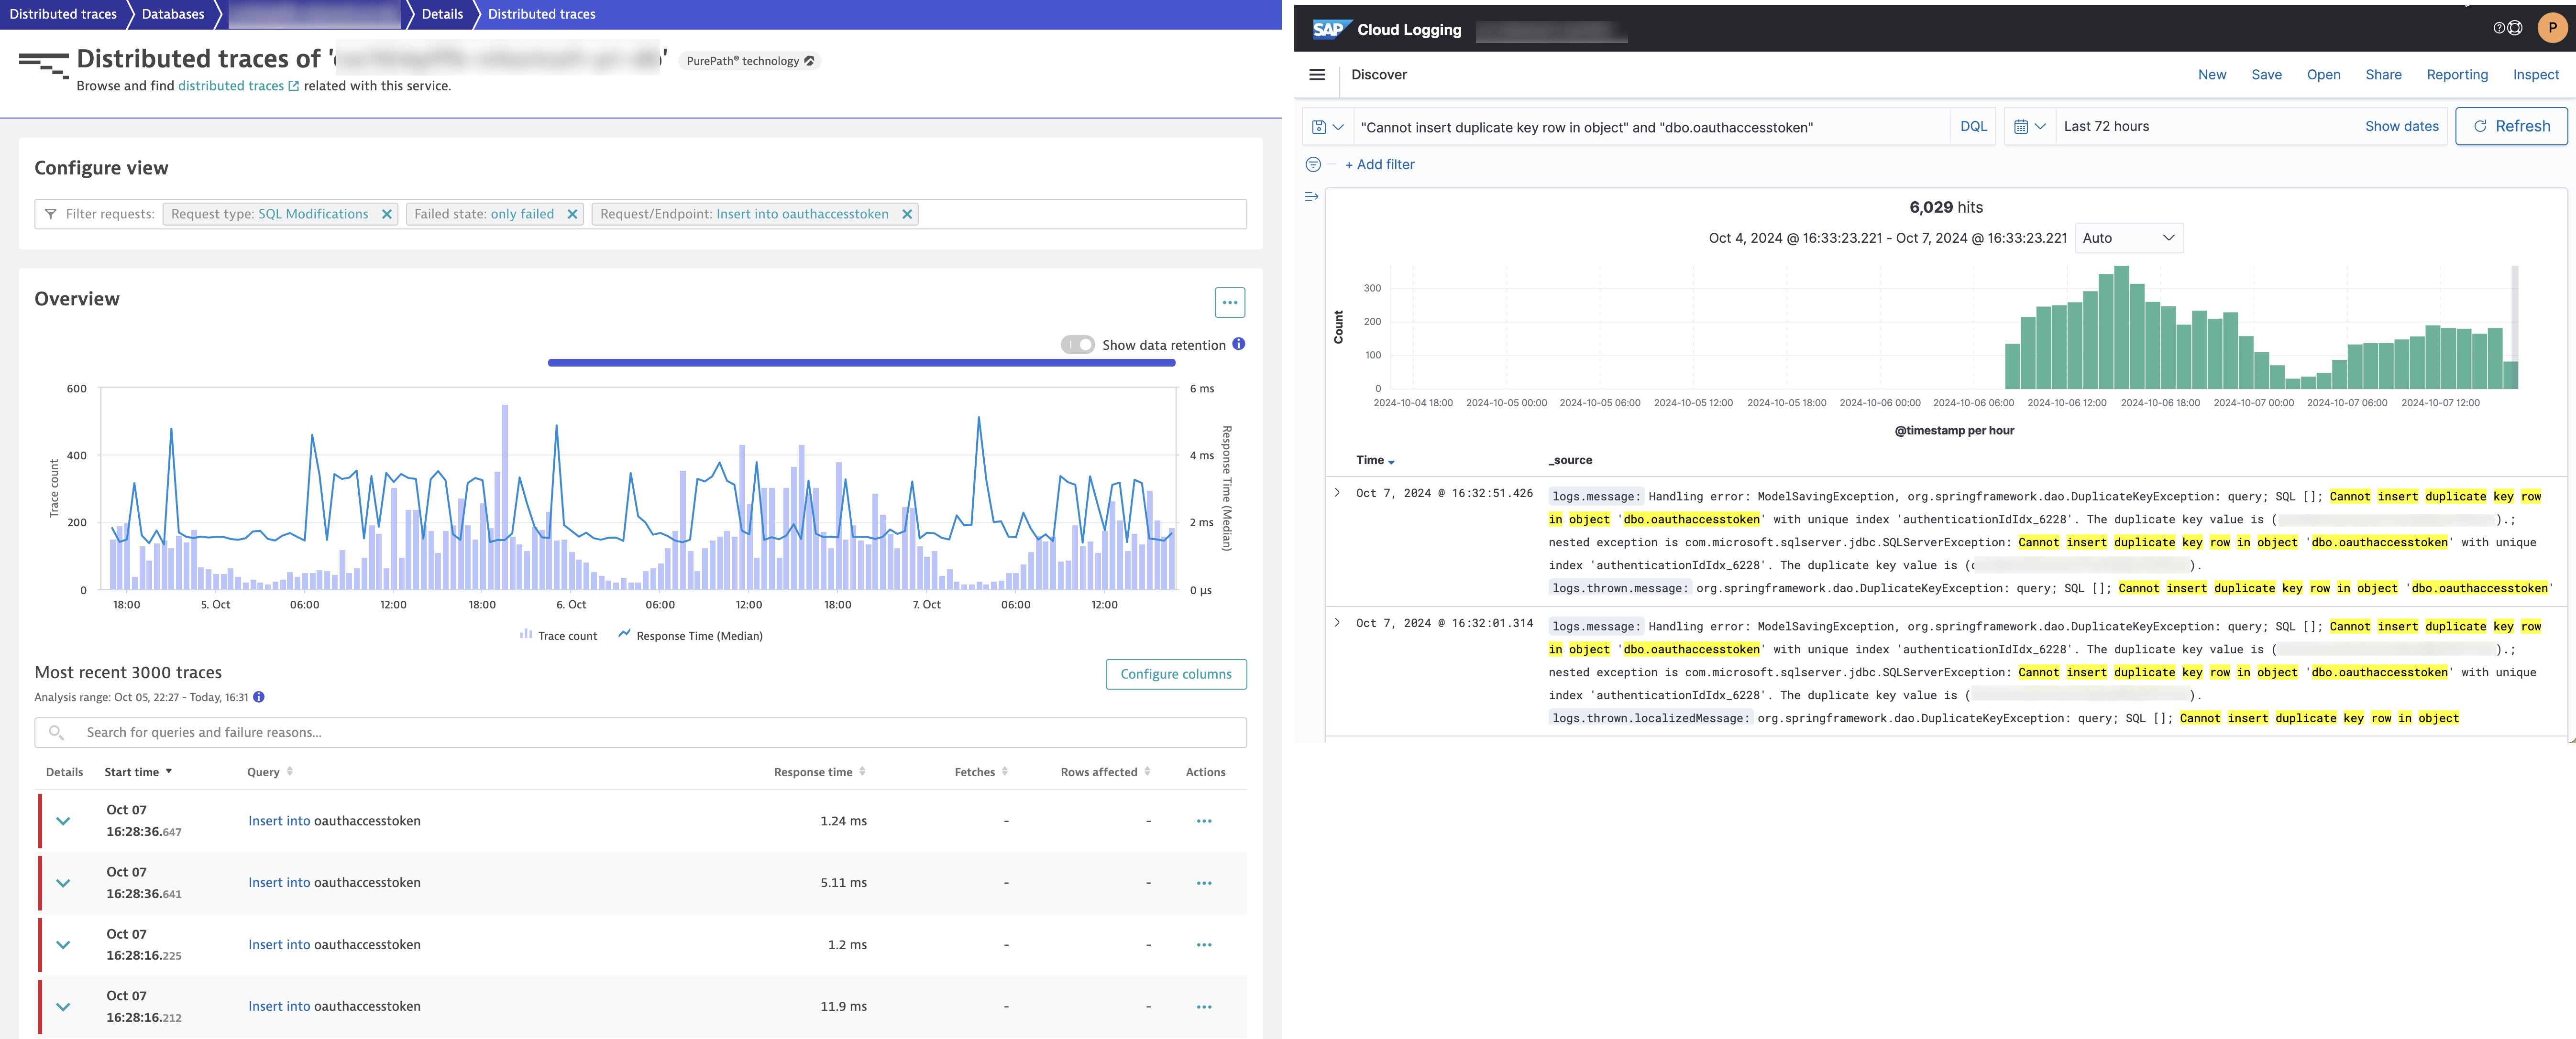Open the Auto interval dropdown
The width and height of the screenshot is (2576, 1039).
[x=2128, y=238]
